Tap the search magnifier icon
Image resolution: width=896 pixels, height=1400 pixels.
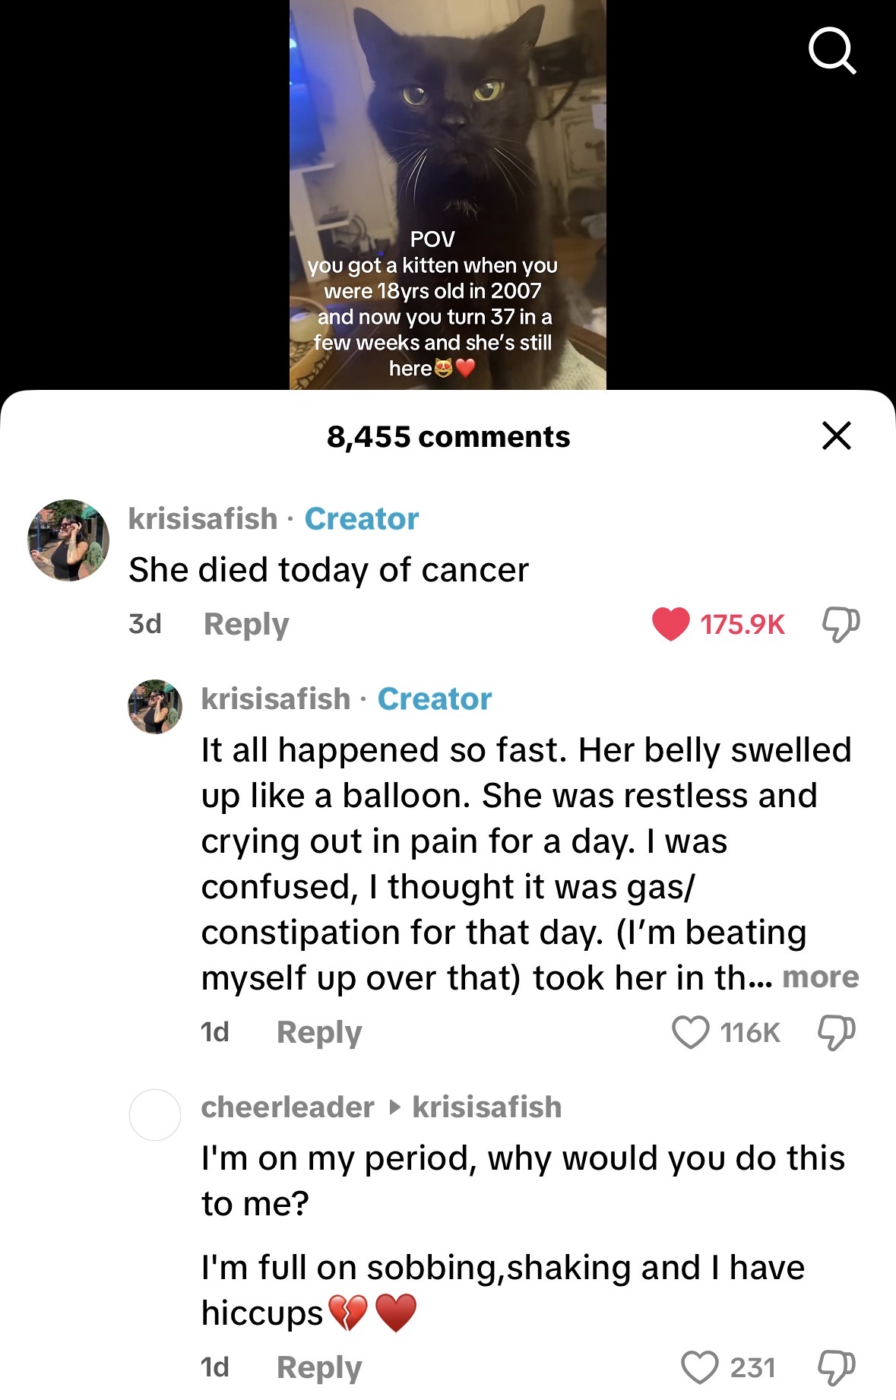point(832,51)
